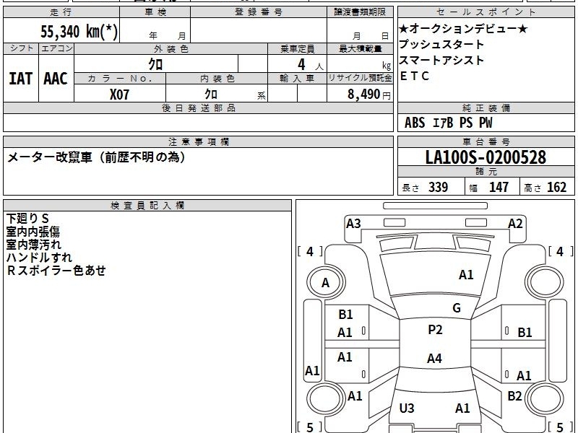
Task: Click the A3 mark on the car diagram
Action: point(353,224)
